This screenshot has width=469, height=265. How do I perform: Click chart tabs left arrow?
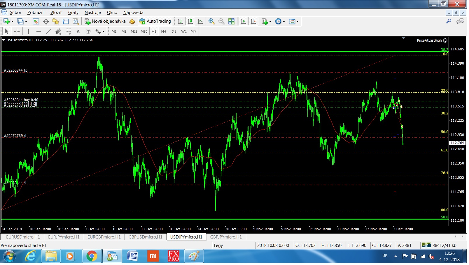tap(456, 236)
